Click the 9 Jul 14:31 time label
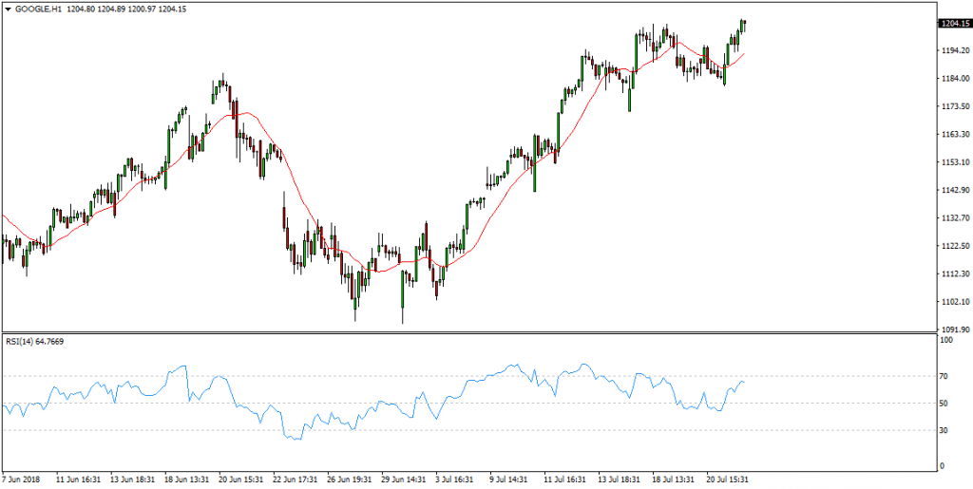The width and height of the screenshot is (973, 489). [x=511, y=480]
